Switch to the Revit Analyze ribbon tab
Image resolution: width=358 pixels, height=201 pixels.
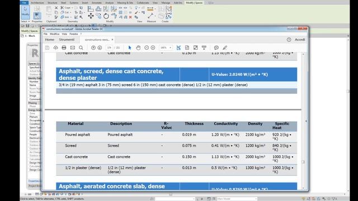click(x=109, y=3)
